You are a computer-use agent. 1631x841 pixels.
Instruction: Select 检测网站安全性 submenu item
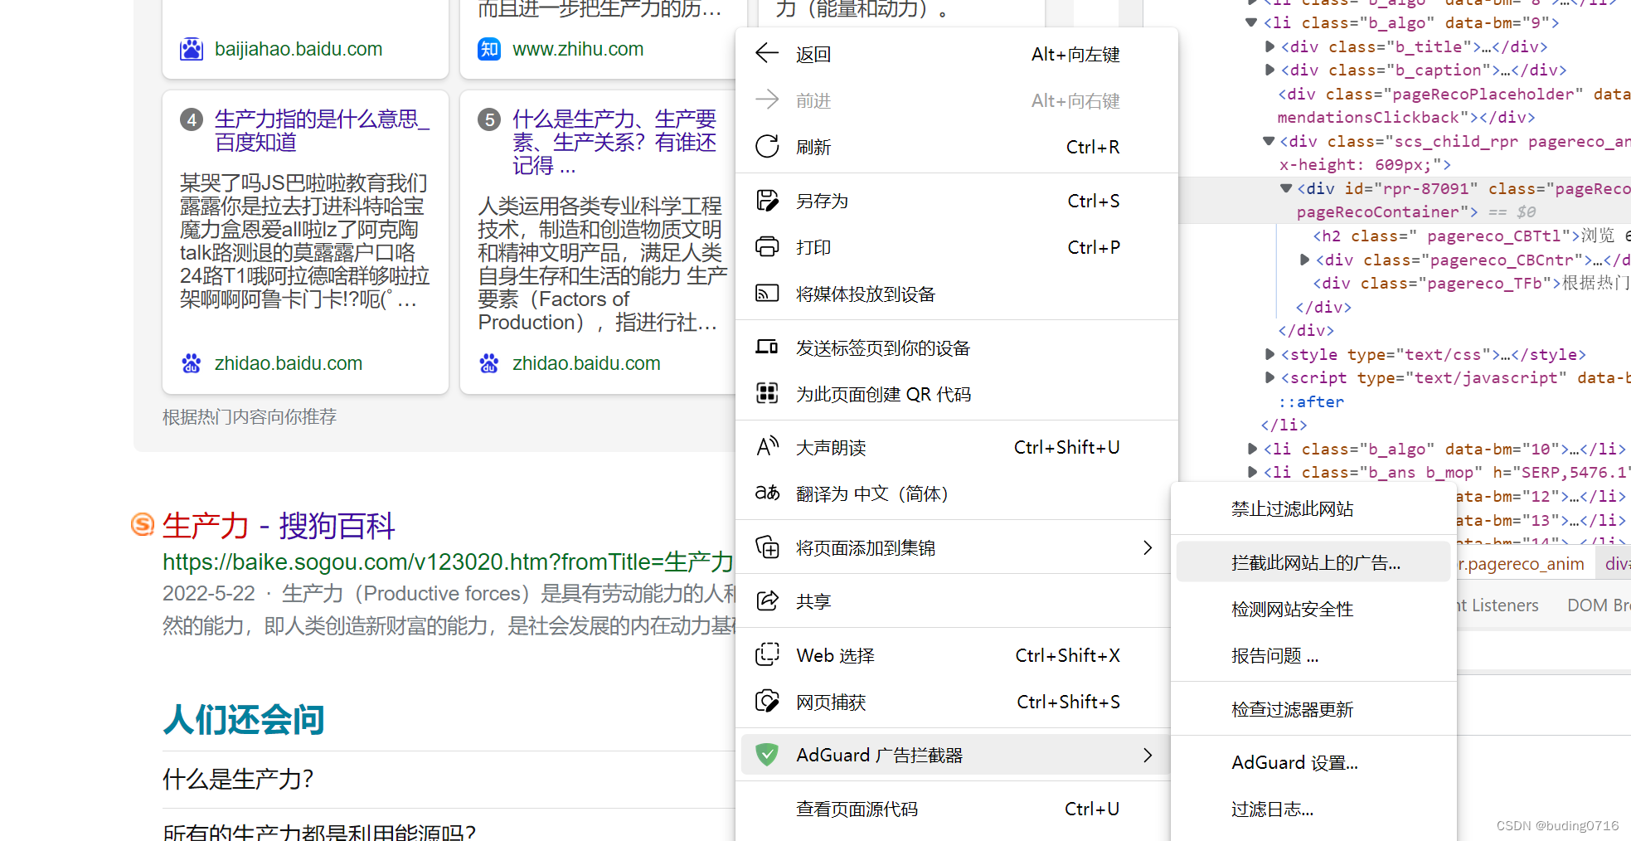pos(1313,609)
